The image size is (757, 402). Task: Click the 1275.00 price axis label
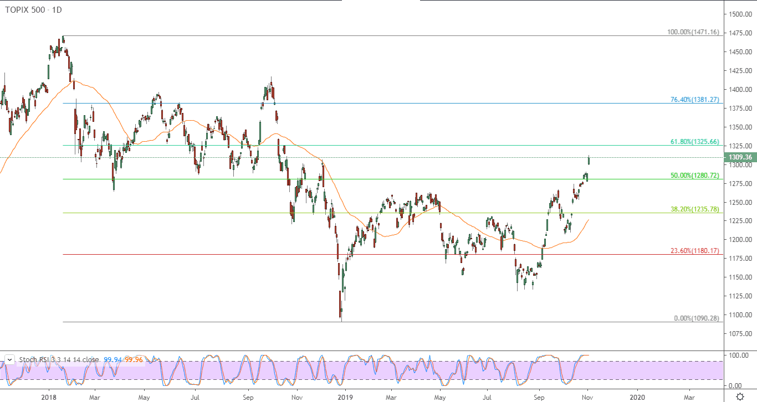[741, 183]
